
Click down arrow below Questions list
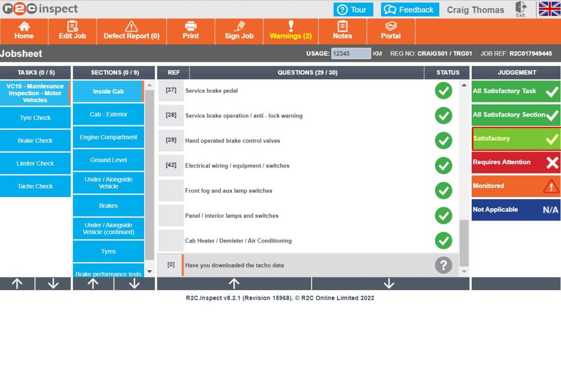389,283
